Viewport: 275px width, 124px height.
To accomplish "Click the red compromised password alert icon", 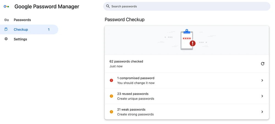I will (x=111, y=81).
